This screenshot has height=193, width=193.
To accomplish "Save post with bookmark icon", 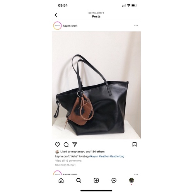I will tap(135, 144).
